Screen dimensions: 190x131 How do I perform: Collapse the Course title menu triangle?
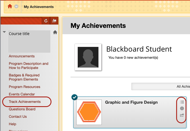pos(4,32)
